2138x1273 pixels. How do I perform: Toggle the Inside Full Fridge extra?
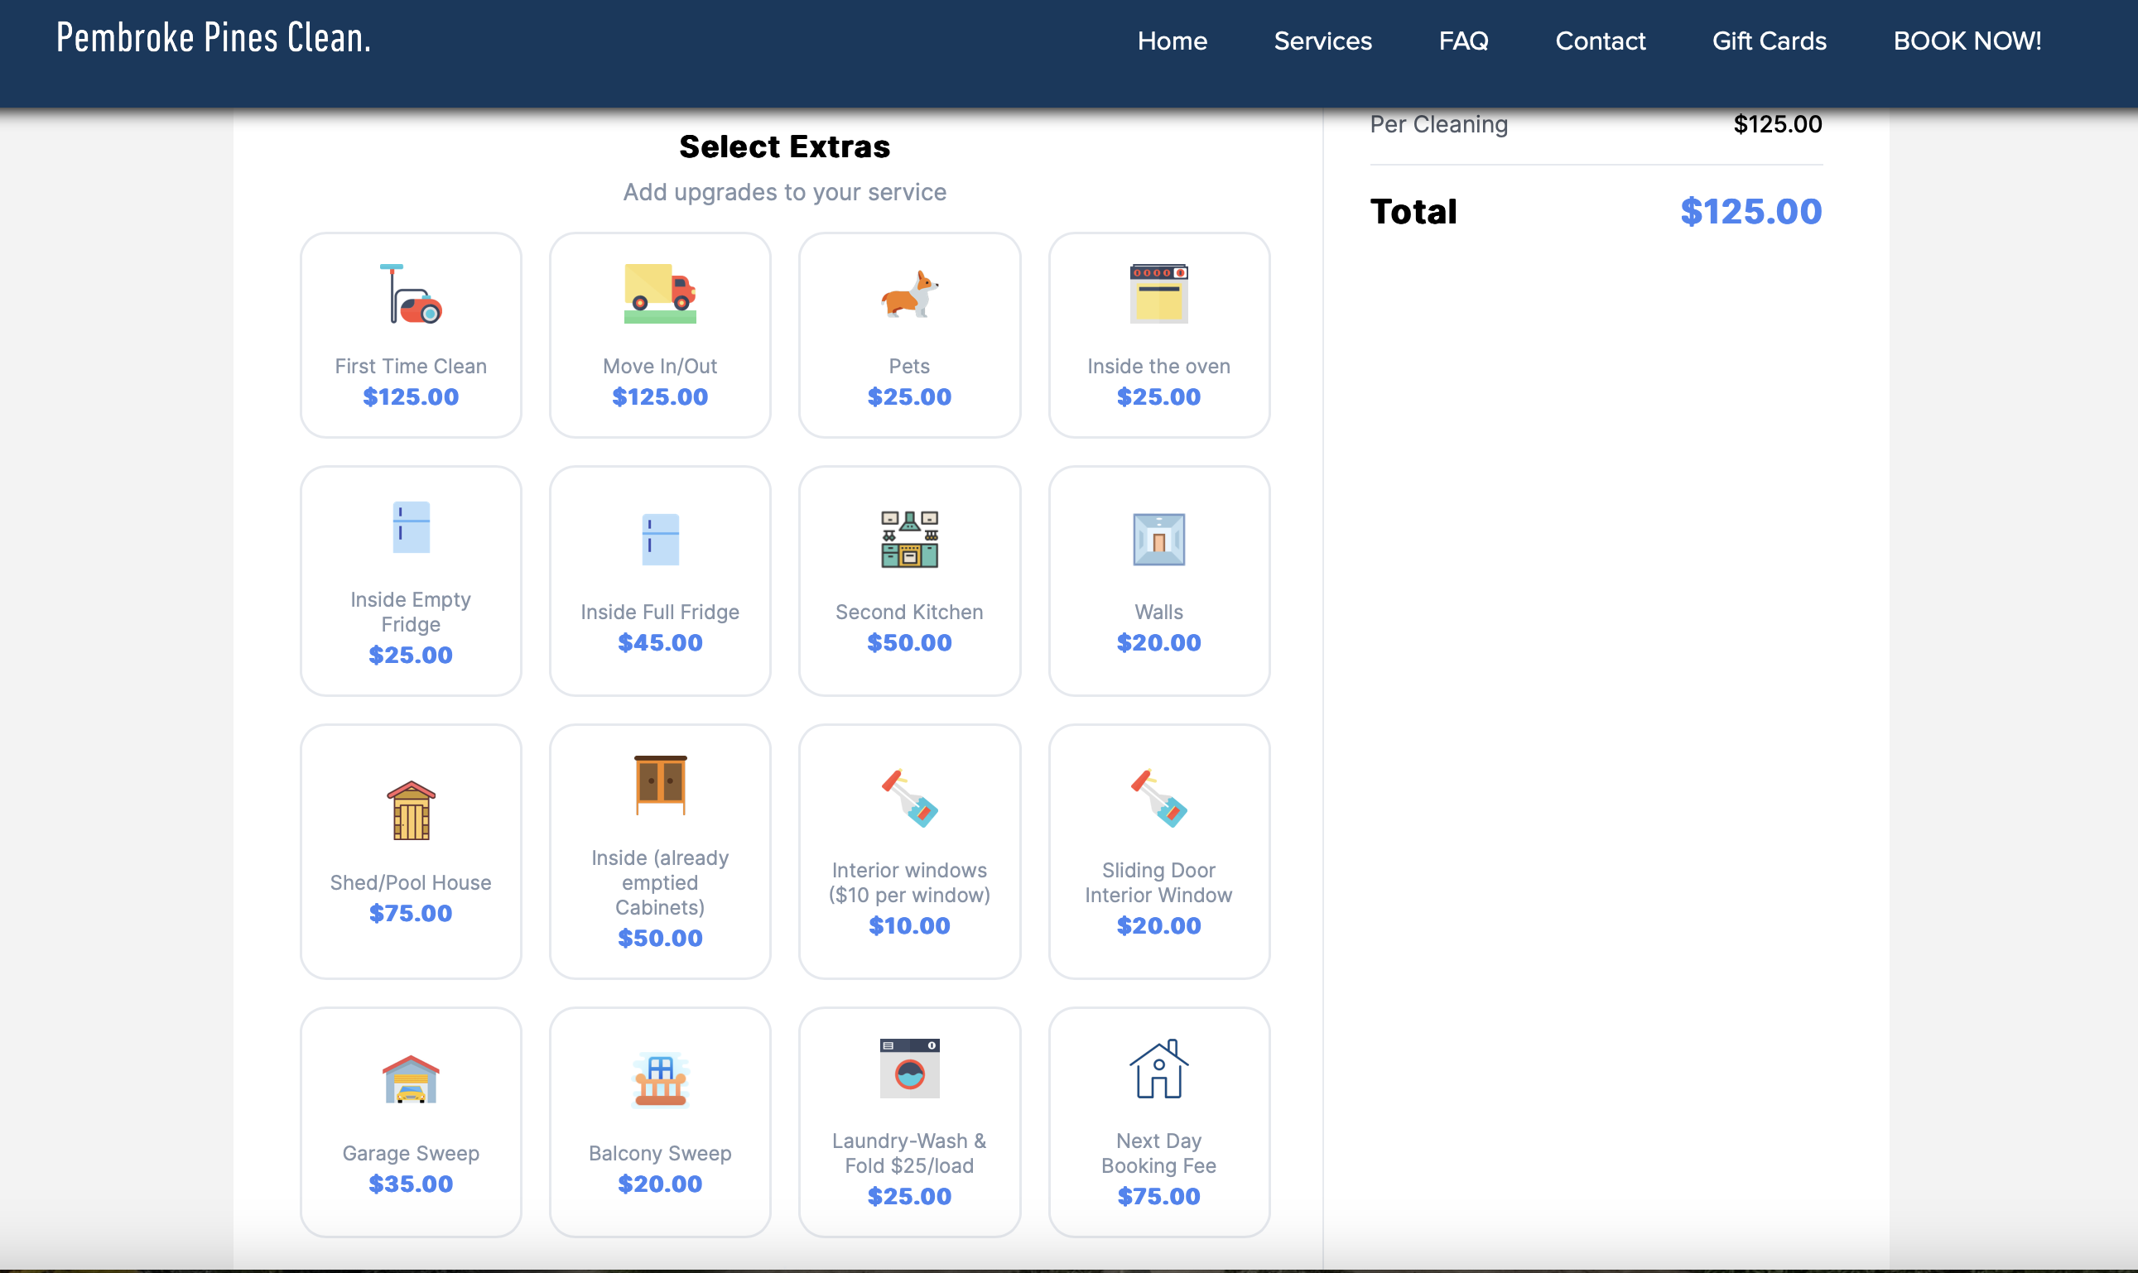[660, 581]
